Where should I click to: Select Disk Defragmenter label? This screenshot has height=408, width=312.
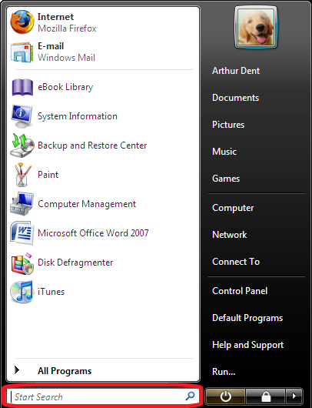tap(75, 263)
